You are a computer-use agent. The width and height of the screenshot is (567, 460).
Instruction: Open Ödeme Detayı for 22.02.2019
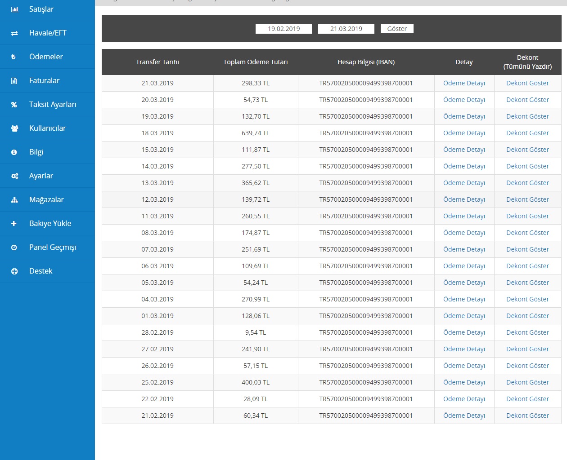click(464, 399)
